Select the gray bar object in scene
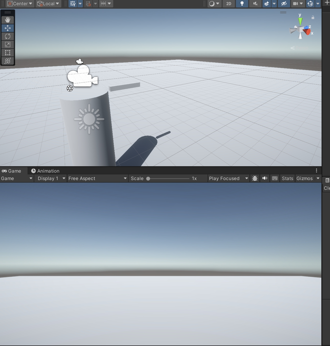This screenshot has height=346, width=330. coord(124,87)
